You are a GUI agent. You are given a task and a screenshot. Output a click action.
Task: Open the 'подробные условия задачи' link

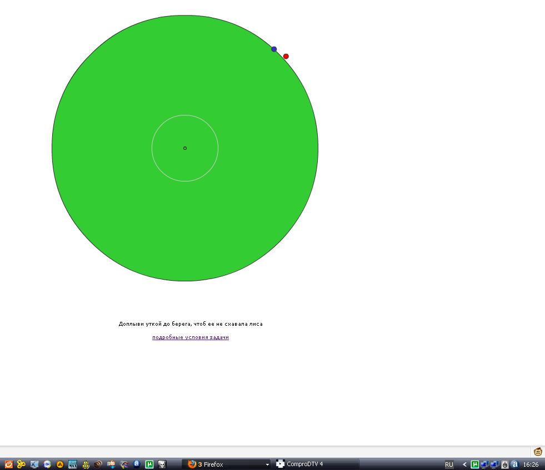pos(191,337)
